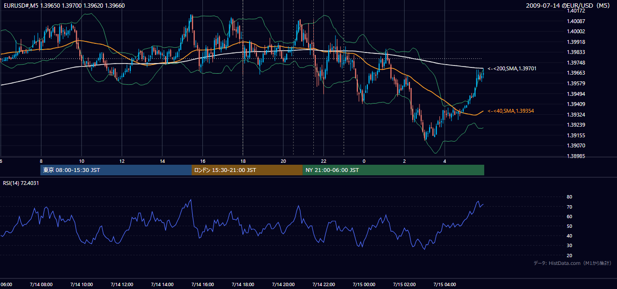Click price level 1.39494 on axis
Image resolution: width=617 pixels, height=289 pixels.
[x=576, y=94]
